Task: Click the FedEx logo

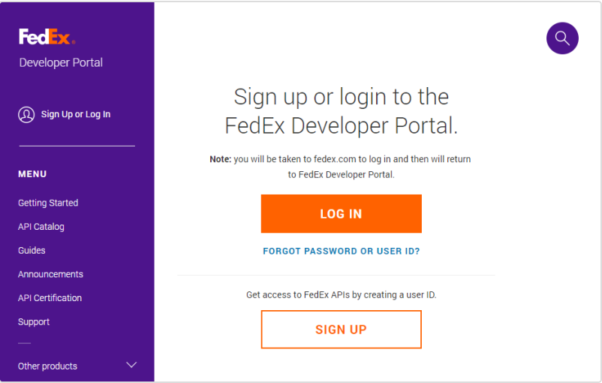Action: click(x=47, y=37)
